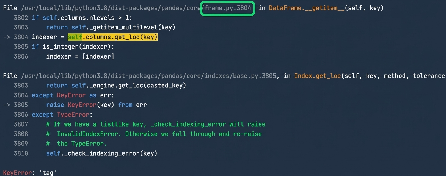Select the KeyError: 'tag' error message
This screenshot has height=176, width=446.
pyautogui.click(x=30, y=172)
